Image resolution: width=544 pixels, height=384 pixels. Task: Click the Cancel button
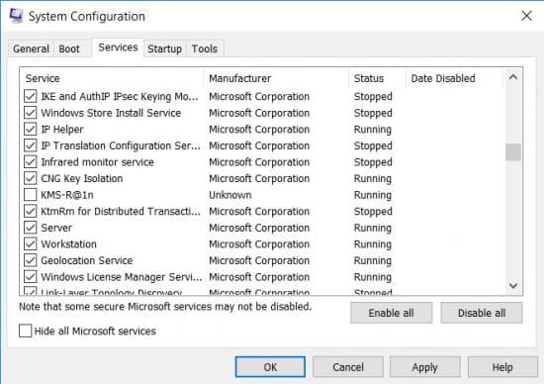click(348, 367)
